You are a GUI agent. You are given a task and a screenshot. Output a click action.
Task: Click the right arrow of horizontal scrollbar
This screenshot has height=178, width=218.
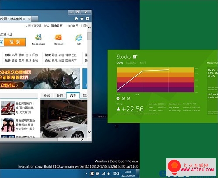click(82, 139)
